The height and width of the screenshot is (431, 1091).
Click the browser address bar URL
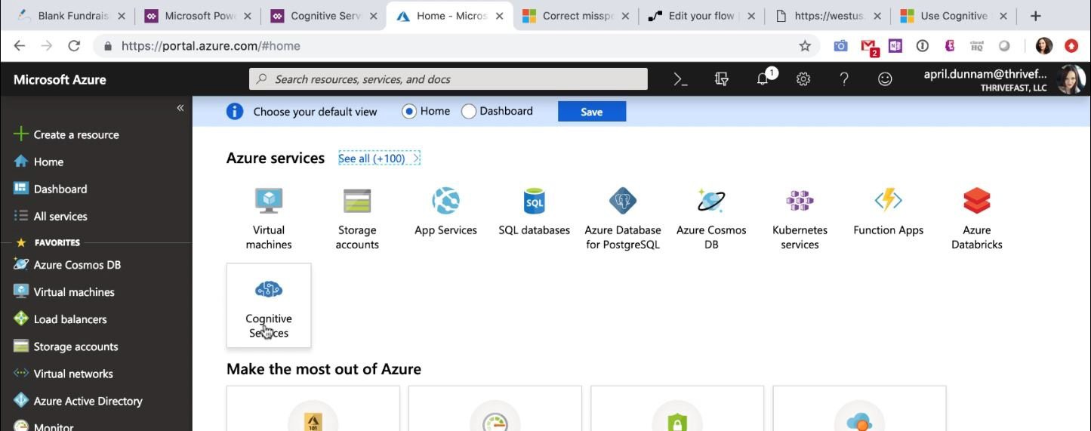pos(211,46)
